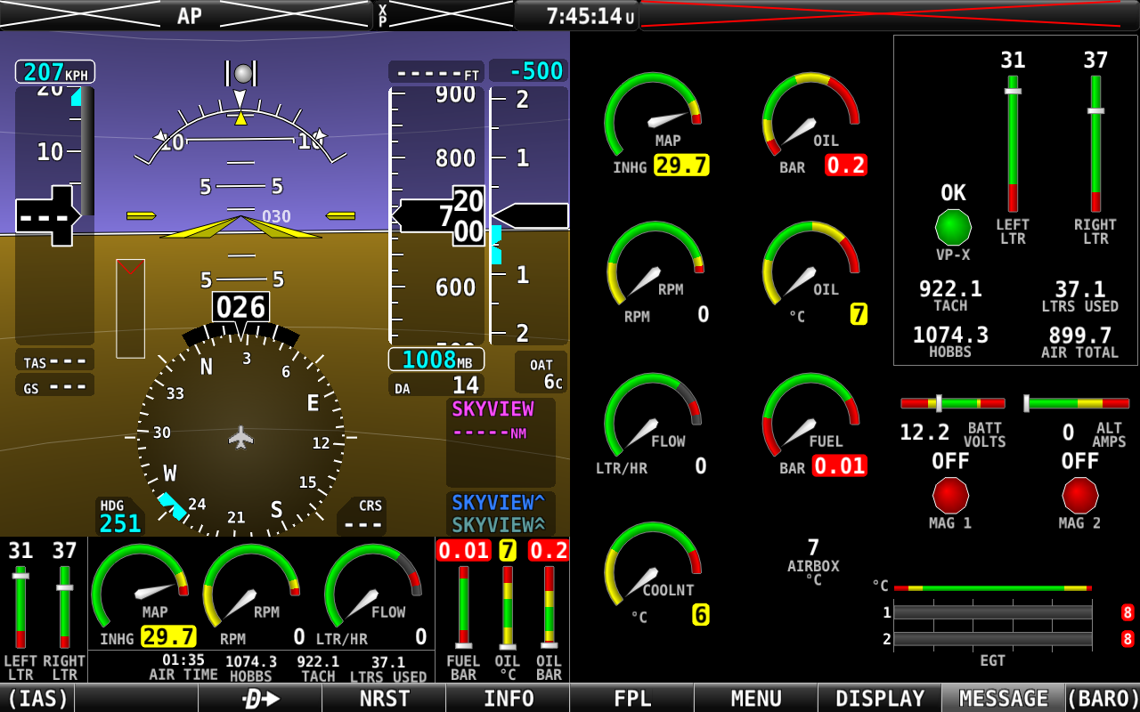This screenshot has width=1140, height=712.
Task: Toggle the (IAS) knob function label
Action: coord(37,699)
